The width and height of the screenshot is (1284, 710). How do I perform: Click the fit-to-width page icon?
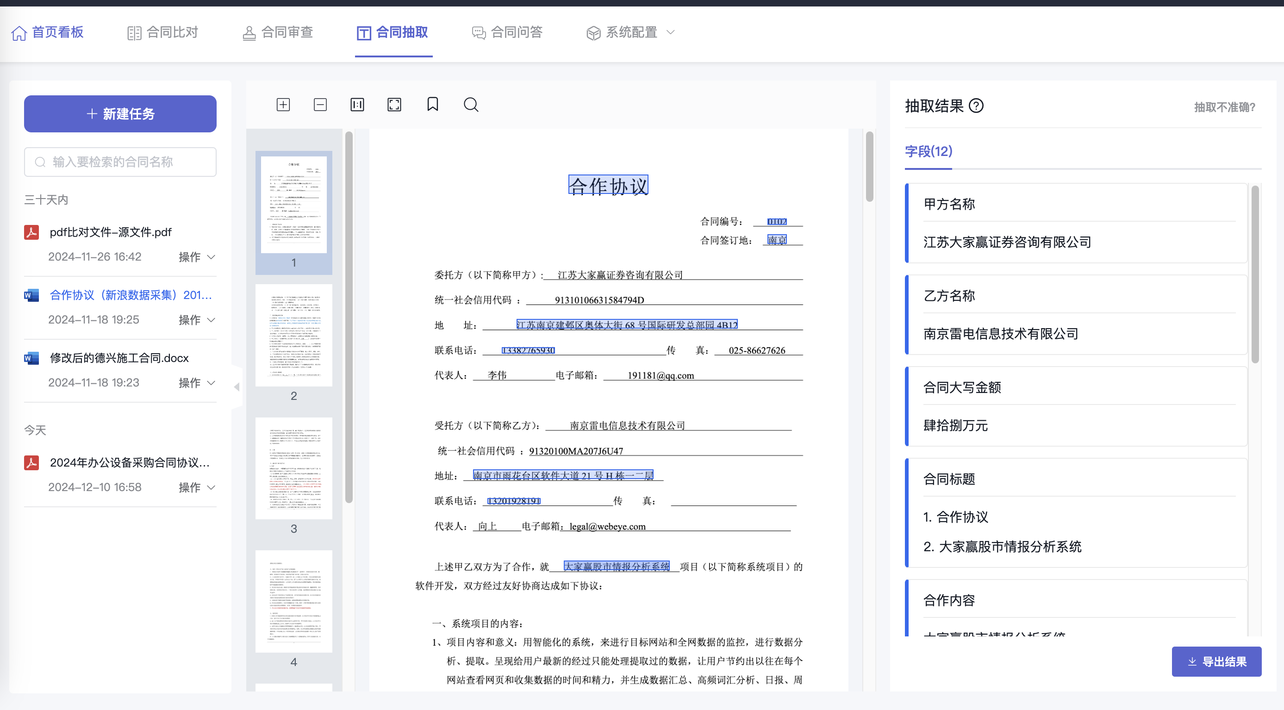coord(357,105)
